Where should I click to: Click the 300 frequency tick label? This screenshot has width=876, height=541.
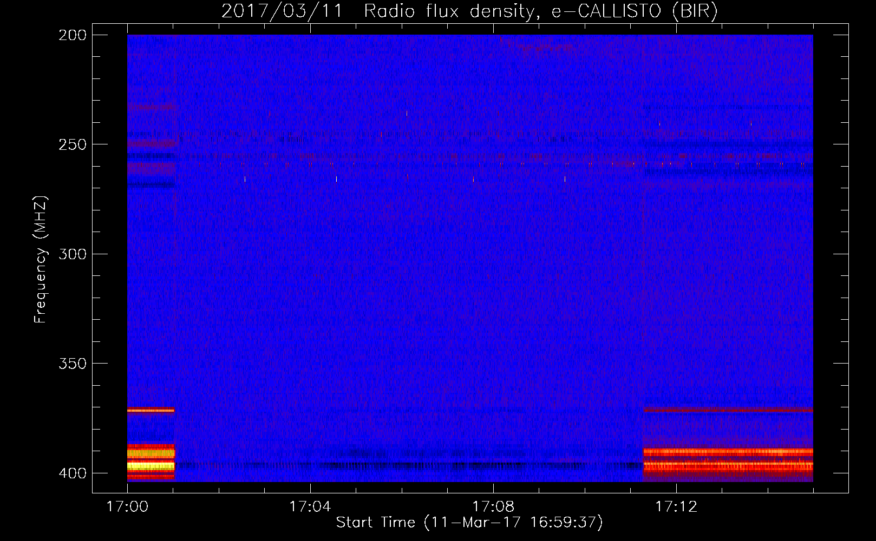(x=73, y=254)
